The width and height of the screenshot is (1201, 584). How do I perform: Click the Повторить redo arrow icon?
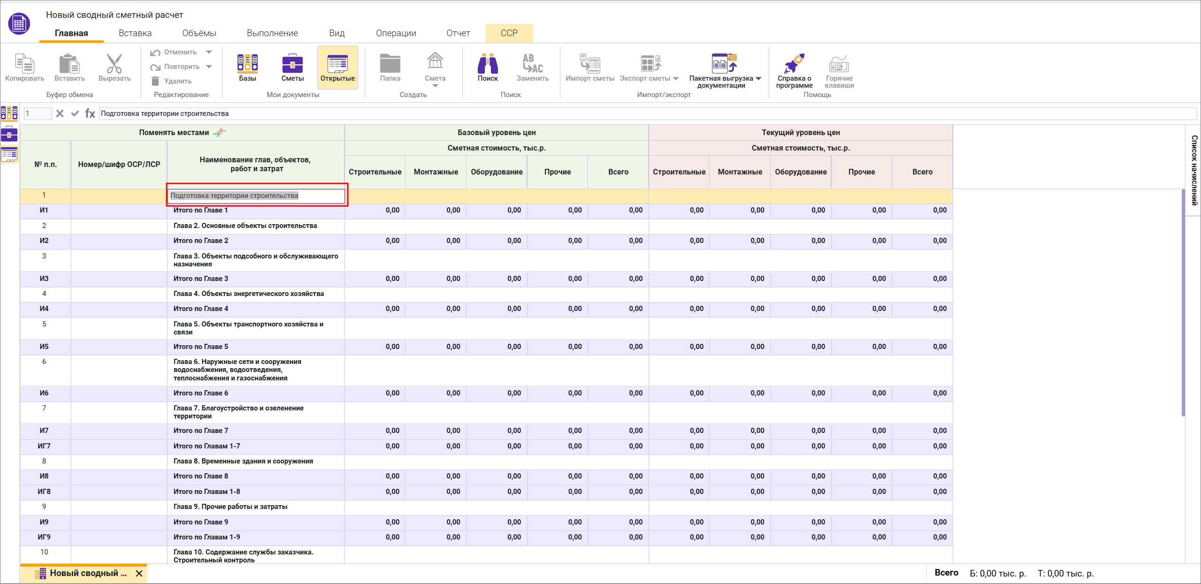tap(155, 67)
